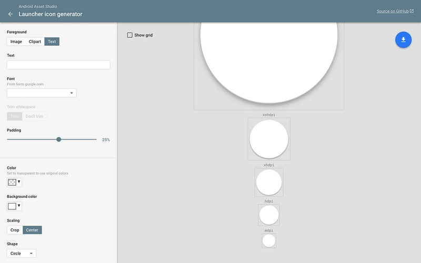The width and height of the screenshot is (421, 263).
Task: Select Clipart foreground tab
Action: 35,42
